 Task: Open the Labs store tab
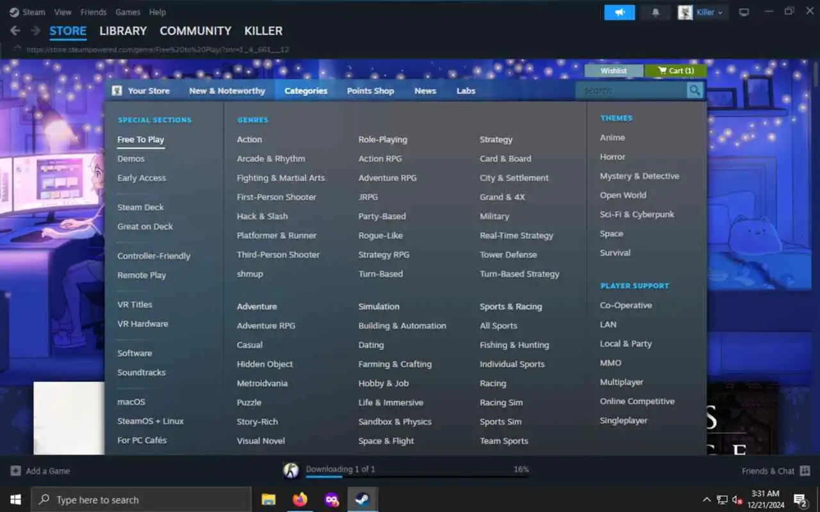pos(466,91)
